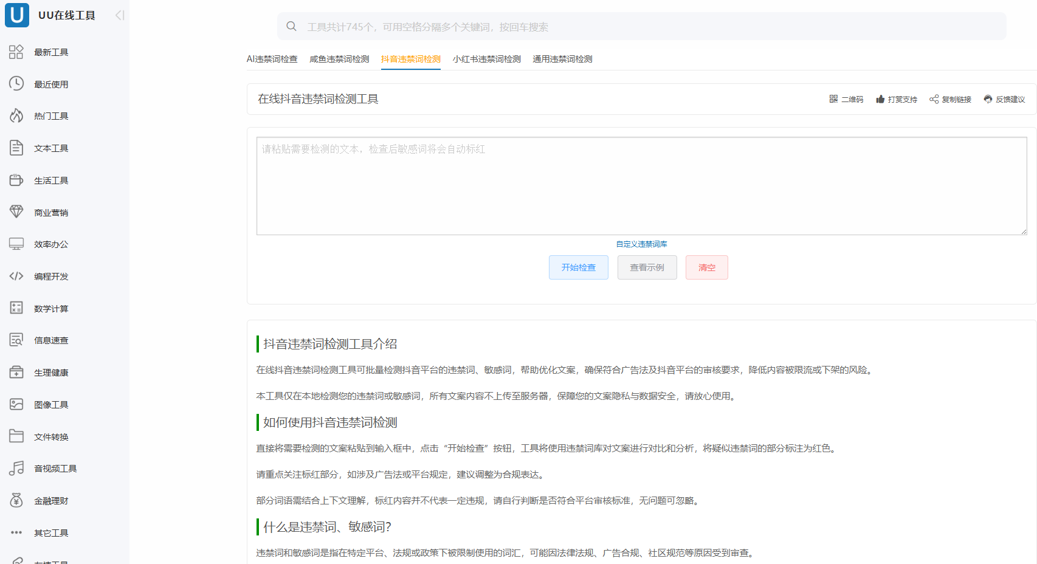Screen dimensions: 1037x564
Task: Click the 二维码 text label
Action: pos(852,99)
